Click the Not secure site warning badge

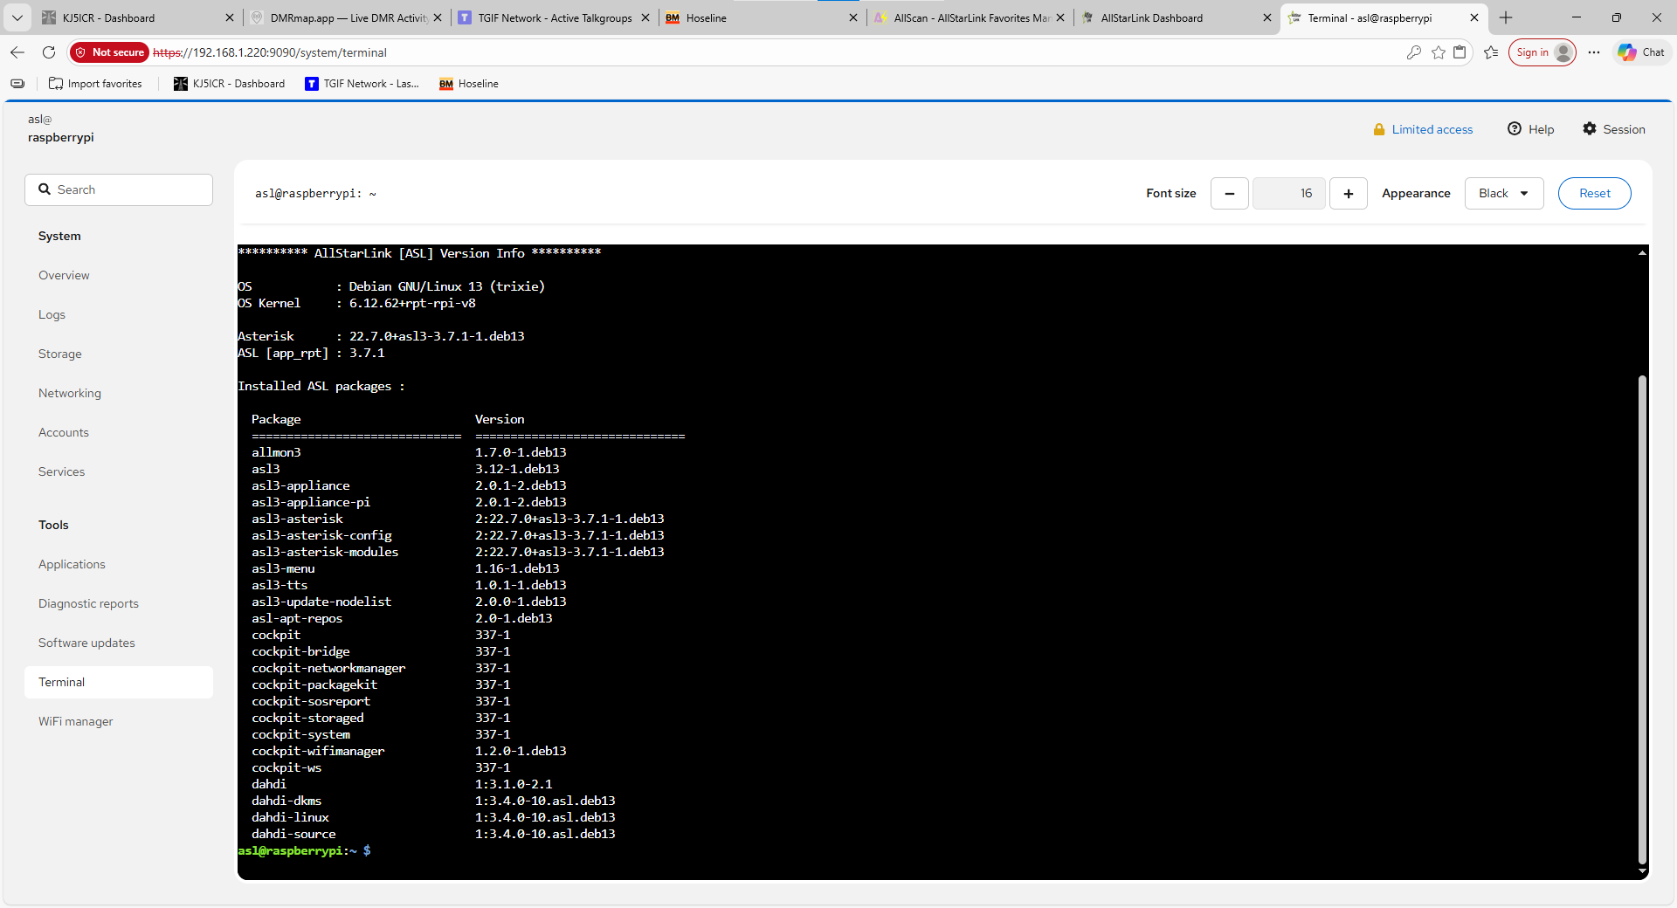pos(109,52)
